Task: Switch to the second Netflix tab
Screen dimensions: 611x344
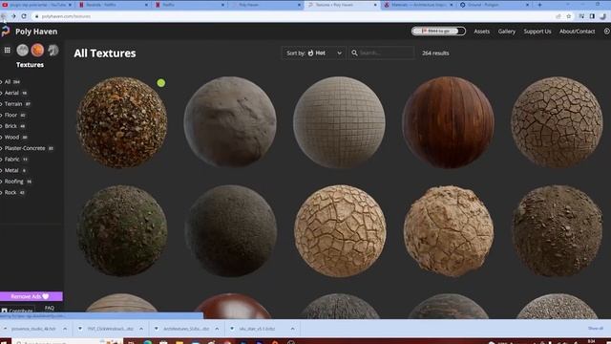Action: pos(189,5)
